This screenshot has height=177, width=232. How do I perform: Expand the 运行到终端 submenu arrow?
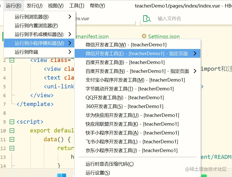click(70, 52)
